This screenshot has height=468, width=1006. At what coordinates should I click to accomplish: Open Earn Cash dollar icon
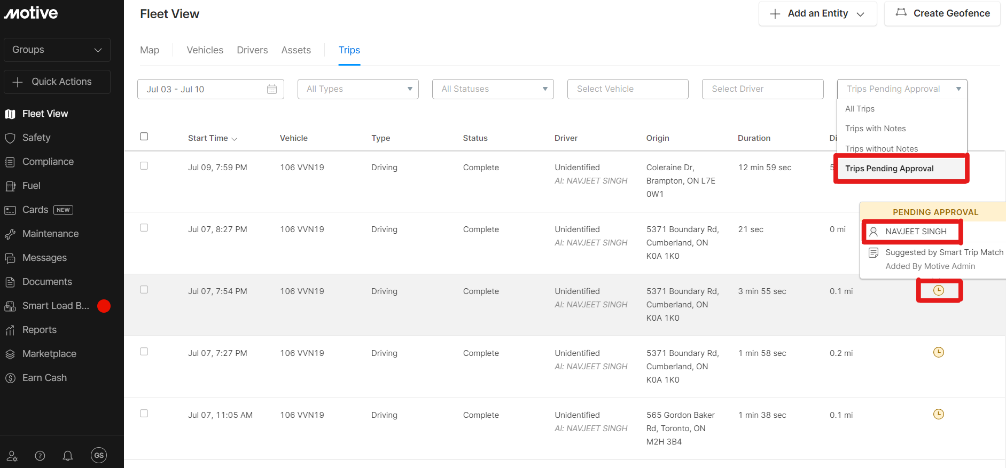coord(10,378)
